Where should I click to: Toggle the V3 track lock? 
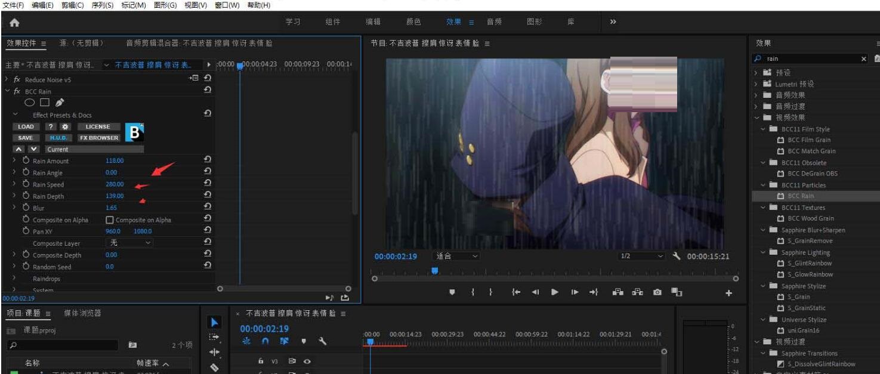pyautogui.click(x=261, y=361)
